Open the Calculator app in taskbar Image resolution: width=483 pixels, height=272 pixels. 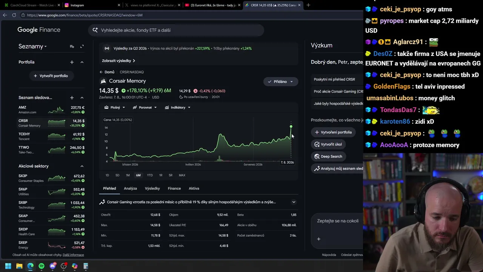point(86,266)
